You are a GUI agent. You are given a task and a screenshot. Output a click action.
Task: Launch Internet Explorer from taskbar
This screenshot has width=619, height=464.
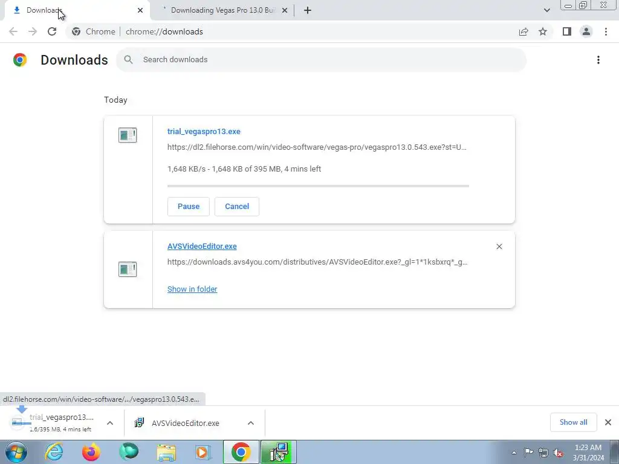pyautogui.click(x=54, y=452)
